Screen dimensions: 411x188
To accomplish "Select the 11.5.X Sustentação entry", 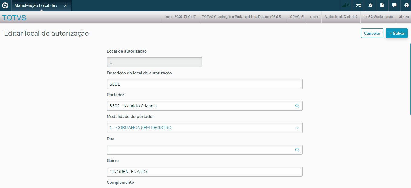I will pyautogui.click(x=378, y=17).
